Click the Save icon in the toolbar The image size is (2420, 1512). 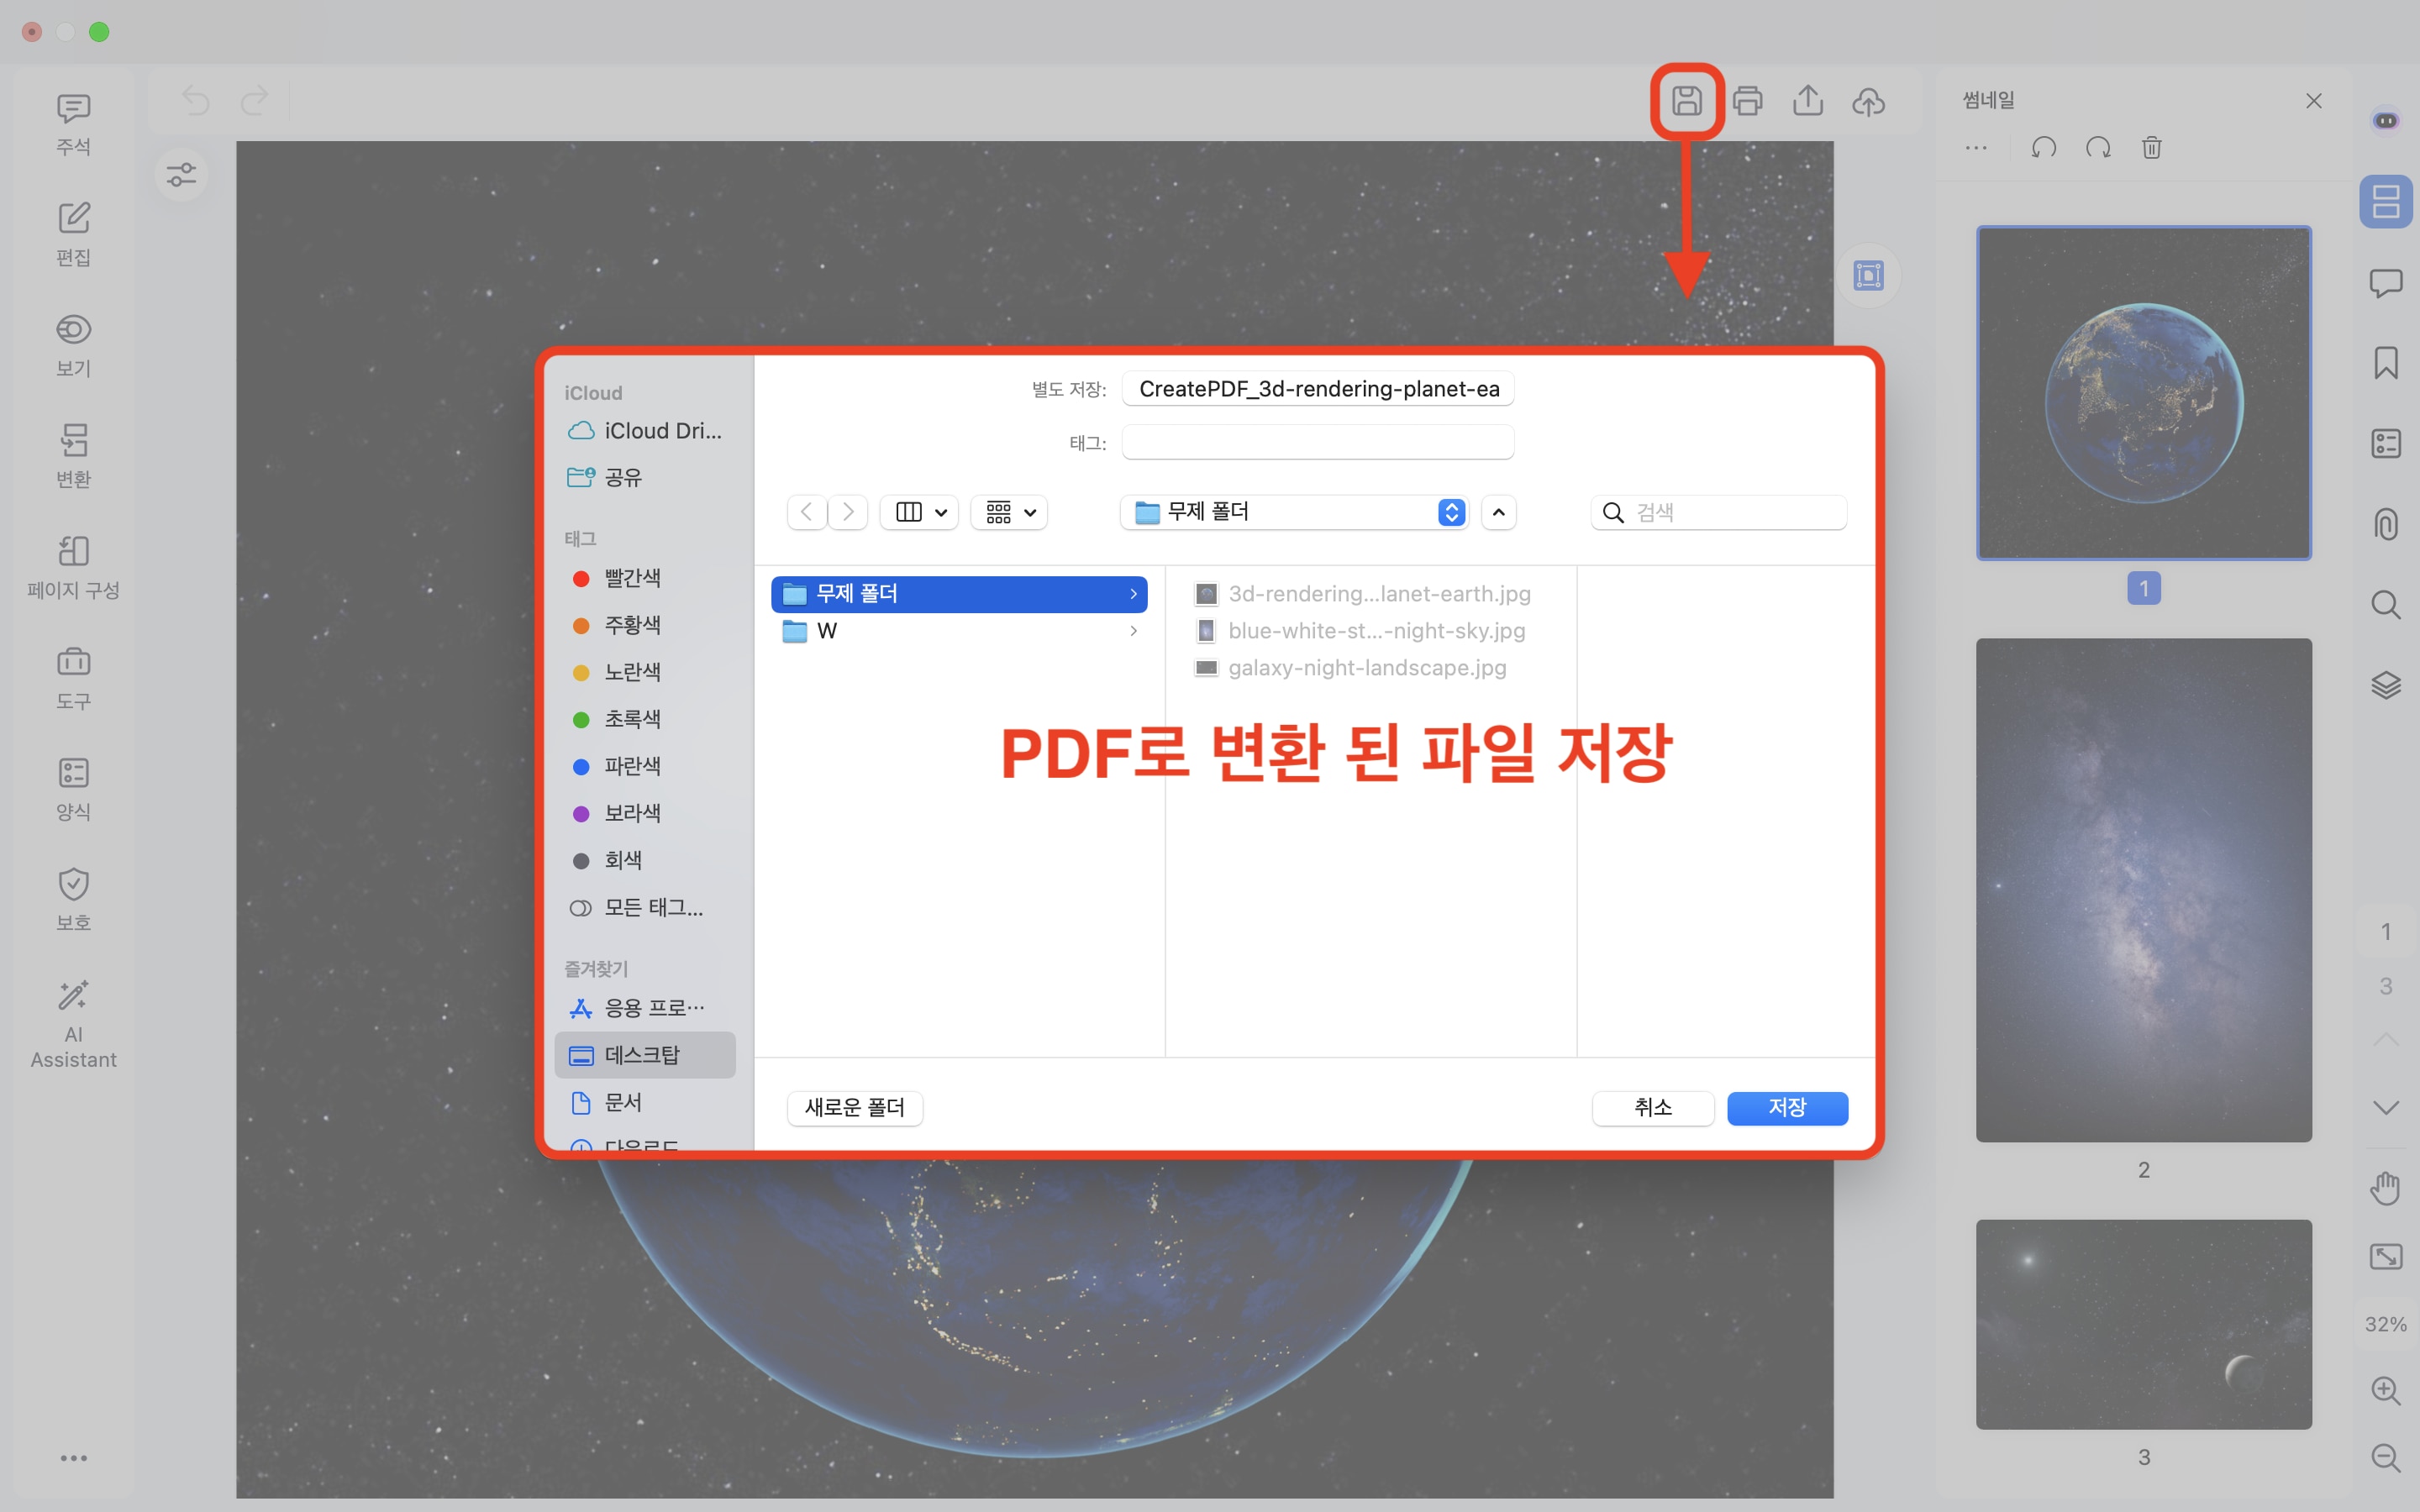click(x=1687, y=100)
